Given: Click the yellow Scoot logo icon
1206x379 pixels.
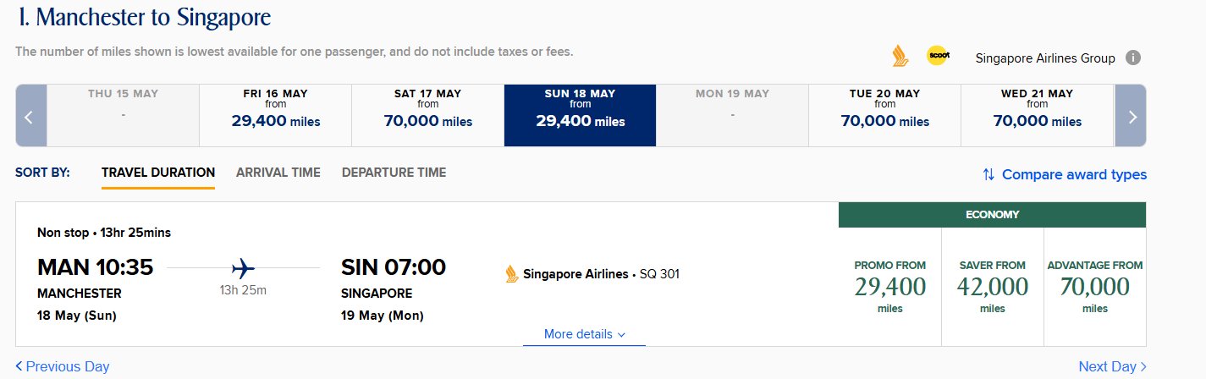Looking at the screenshot, I should [939, 56].
